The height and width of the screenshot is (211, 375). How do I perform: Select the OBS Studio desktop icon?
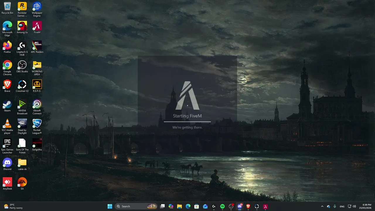(22, 67)
